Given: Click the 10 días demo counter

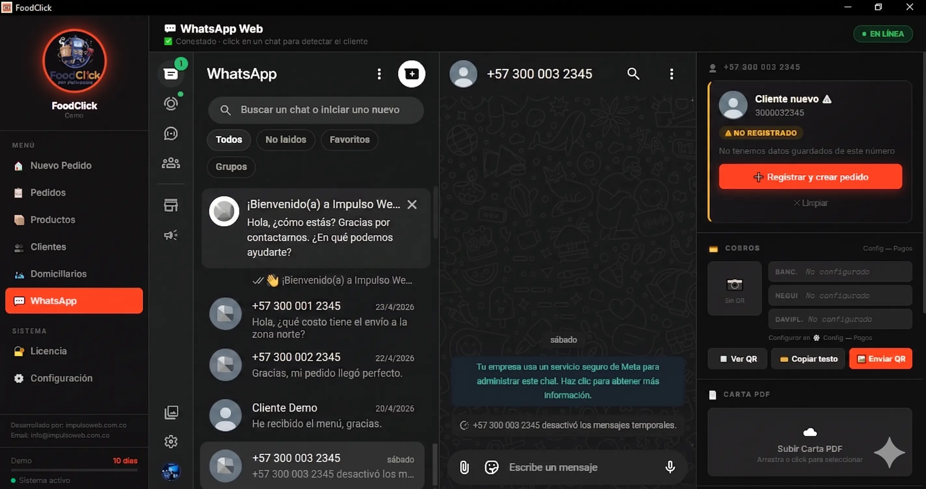Looking at the screenshot, I should tap(125, 461).
